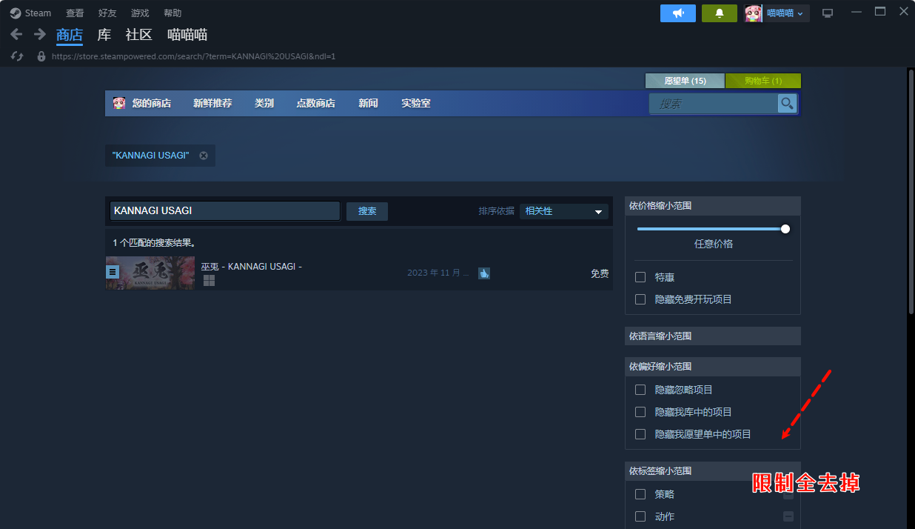Enable 隐藏免费开玩项目 checkbox
The width and height of the screenshot is (915, 529).
(640, 299)
